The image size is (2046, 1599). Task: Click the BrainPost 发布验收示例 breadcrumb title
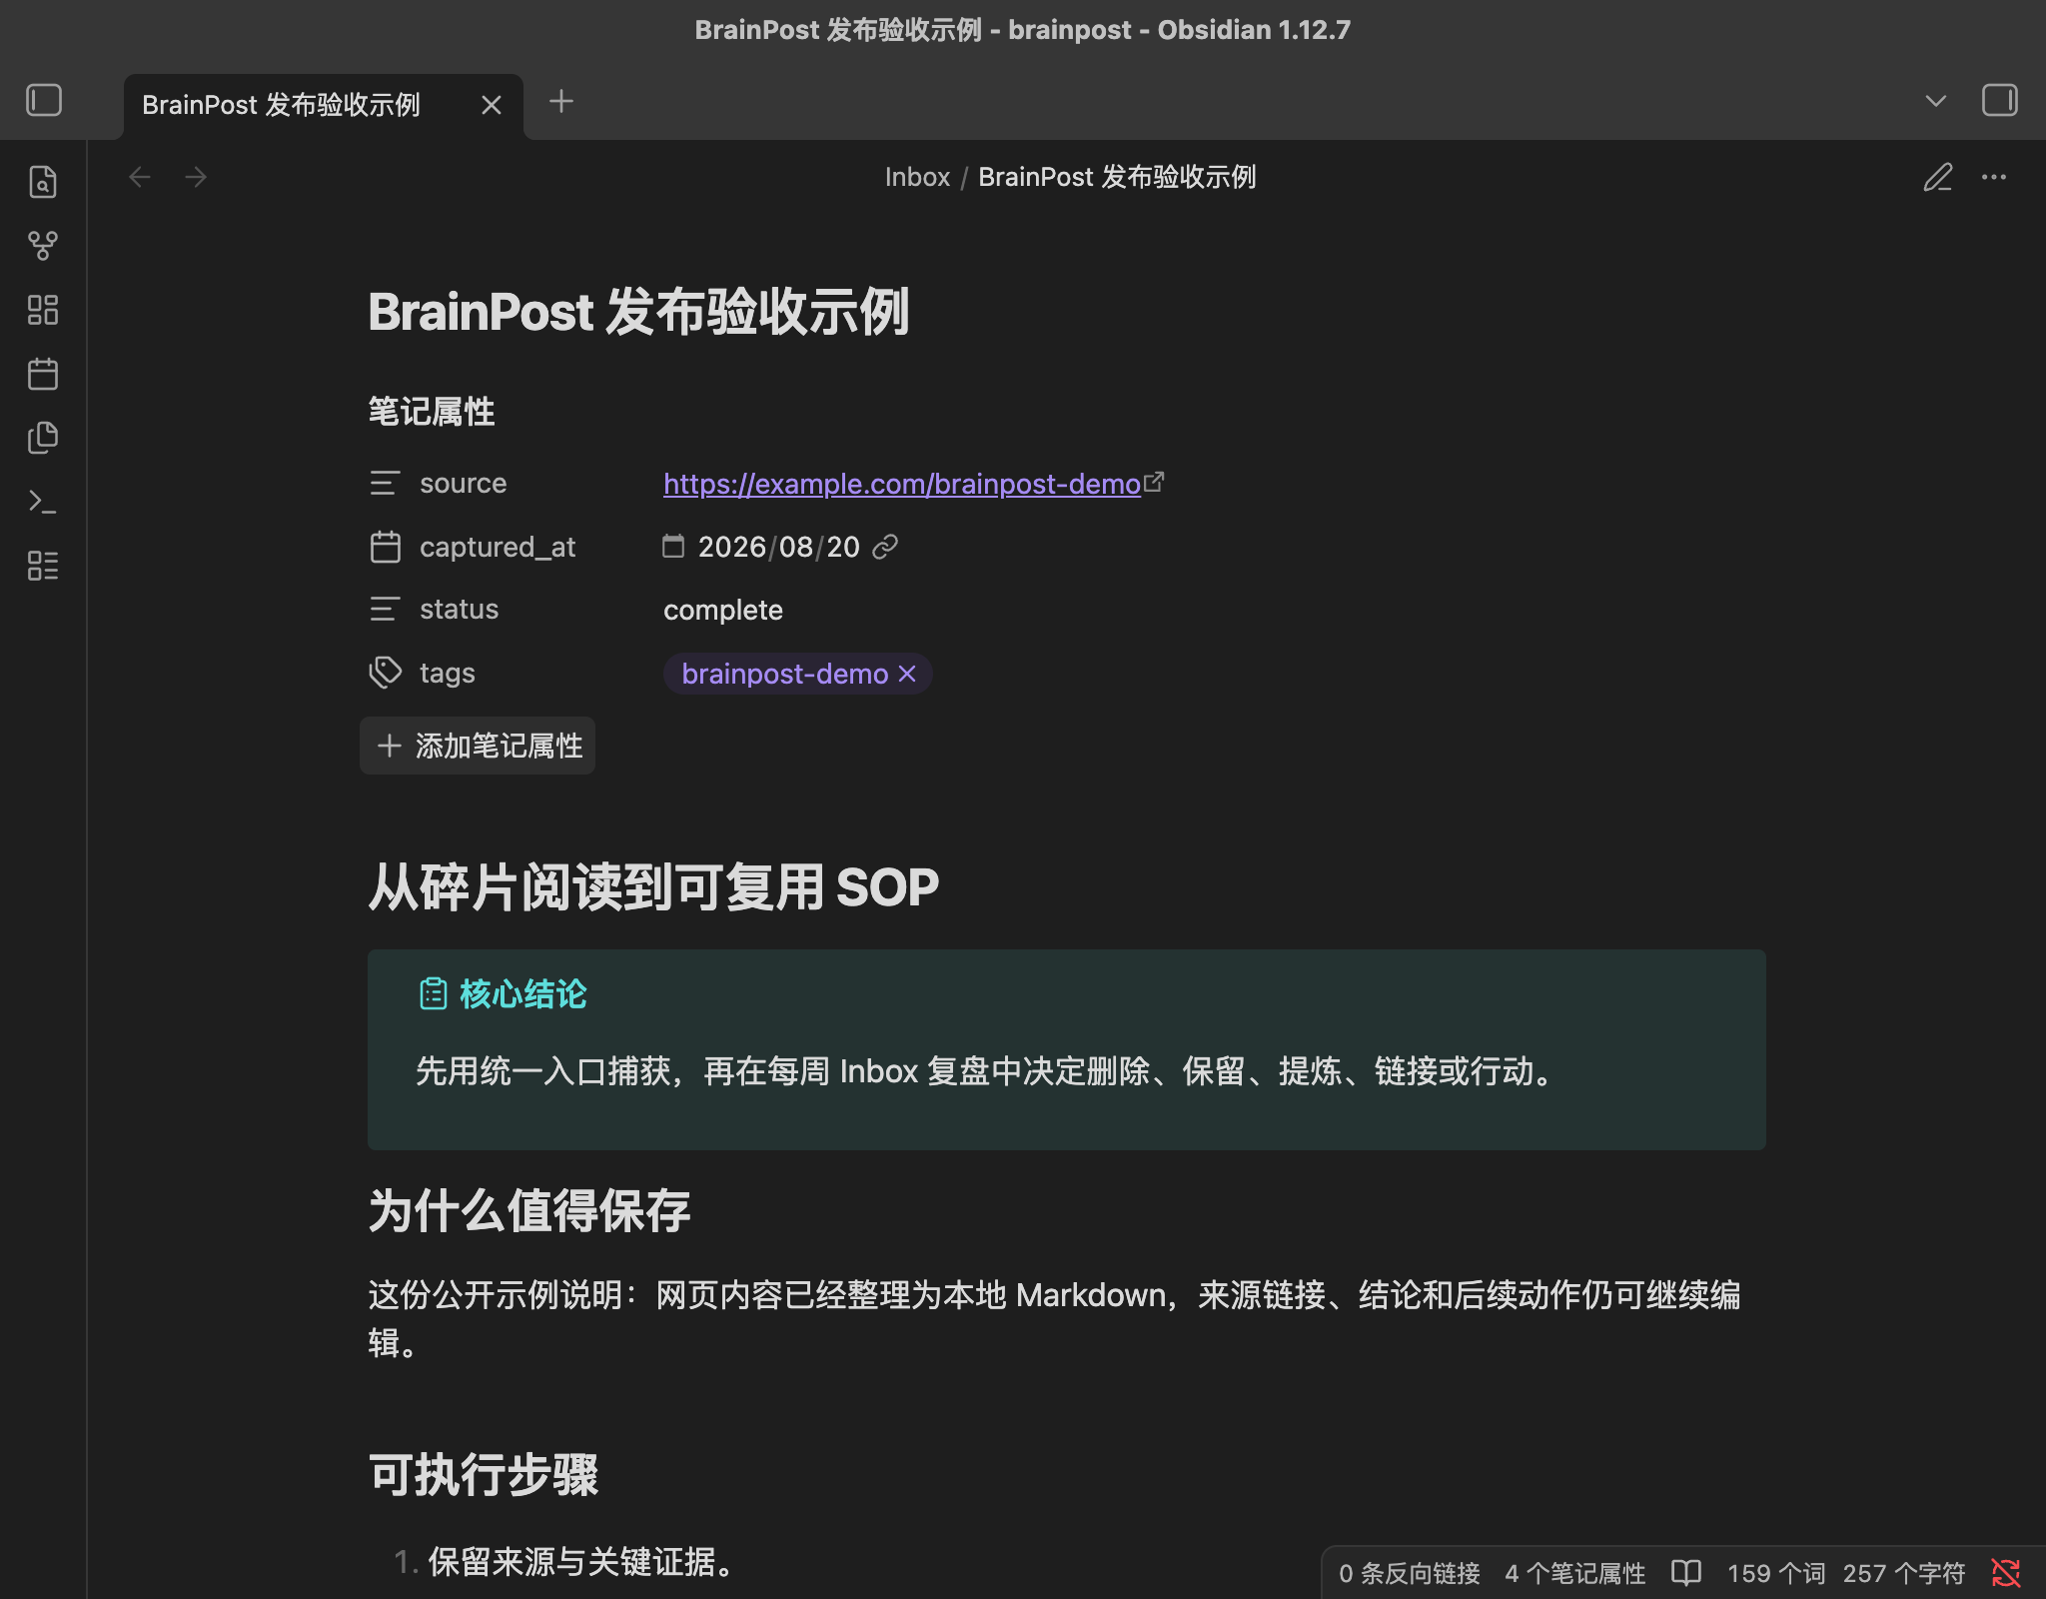(x=1117, y=178)
